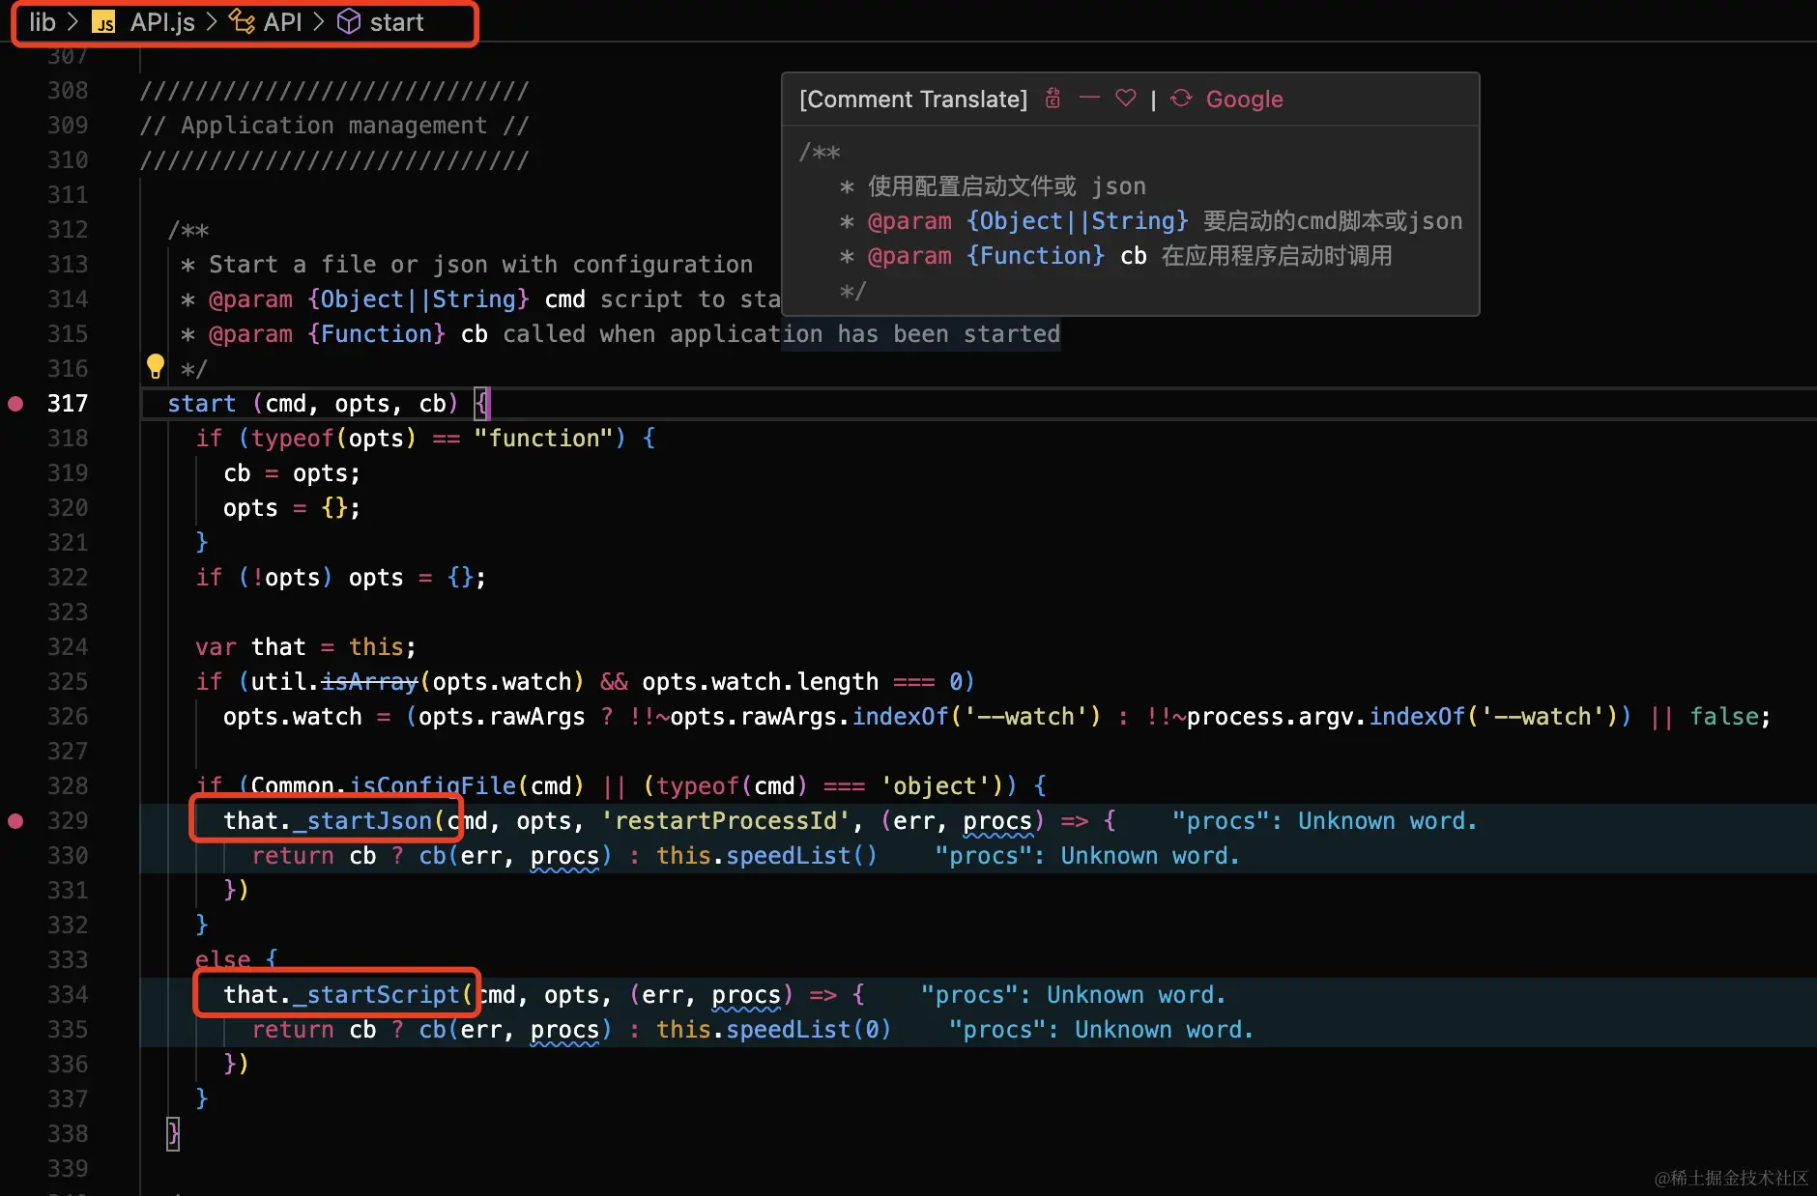Click the underlined procs parameter on line 334

click(x=746, y=995)
